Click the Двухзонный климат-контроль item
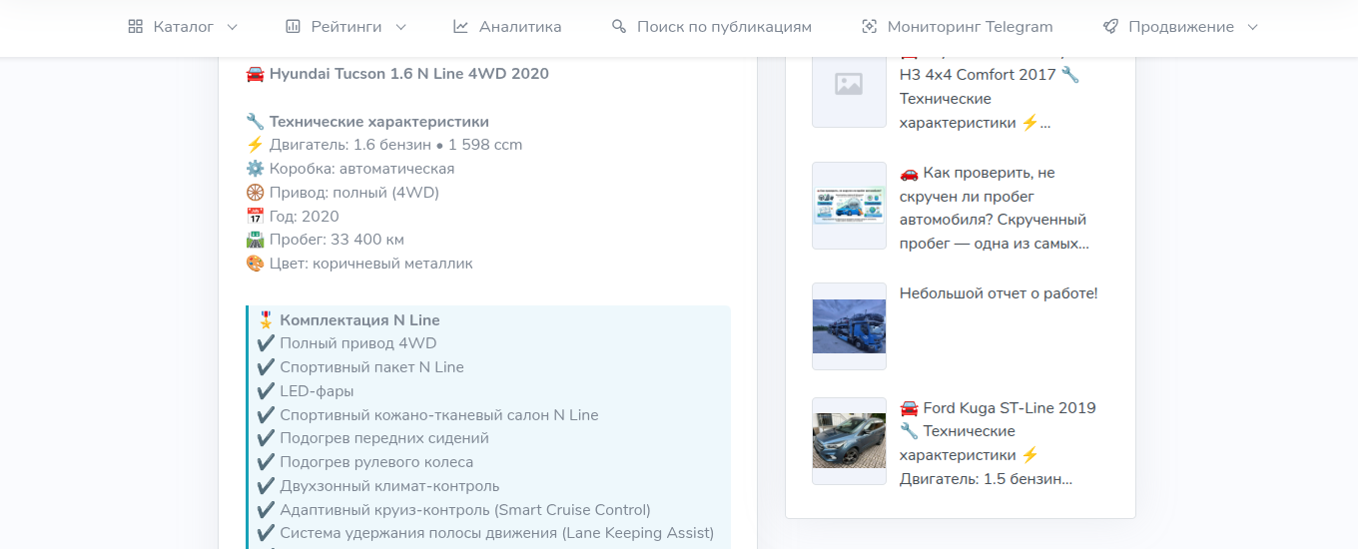This screenshot has width=1358, height=549. point(378,486)
